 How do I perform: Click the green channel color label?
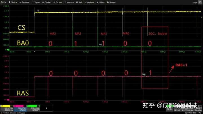(x=32, y=106)
